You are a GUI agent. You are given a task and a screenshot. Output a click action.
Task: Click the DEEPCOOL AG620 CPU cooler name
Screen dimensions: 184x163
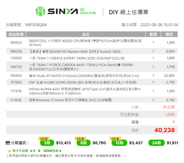tap(85, 43)
